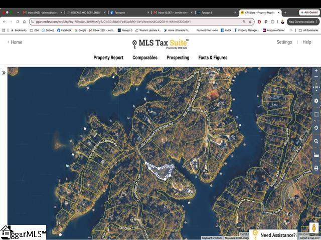Screen dimensions: 321x240
Task: Open Settings link
Action: (284, 42)
